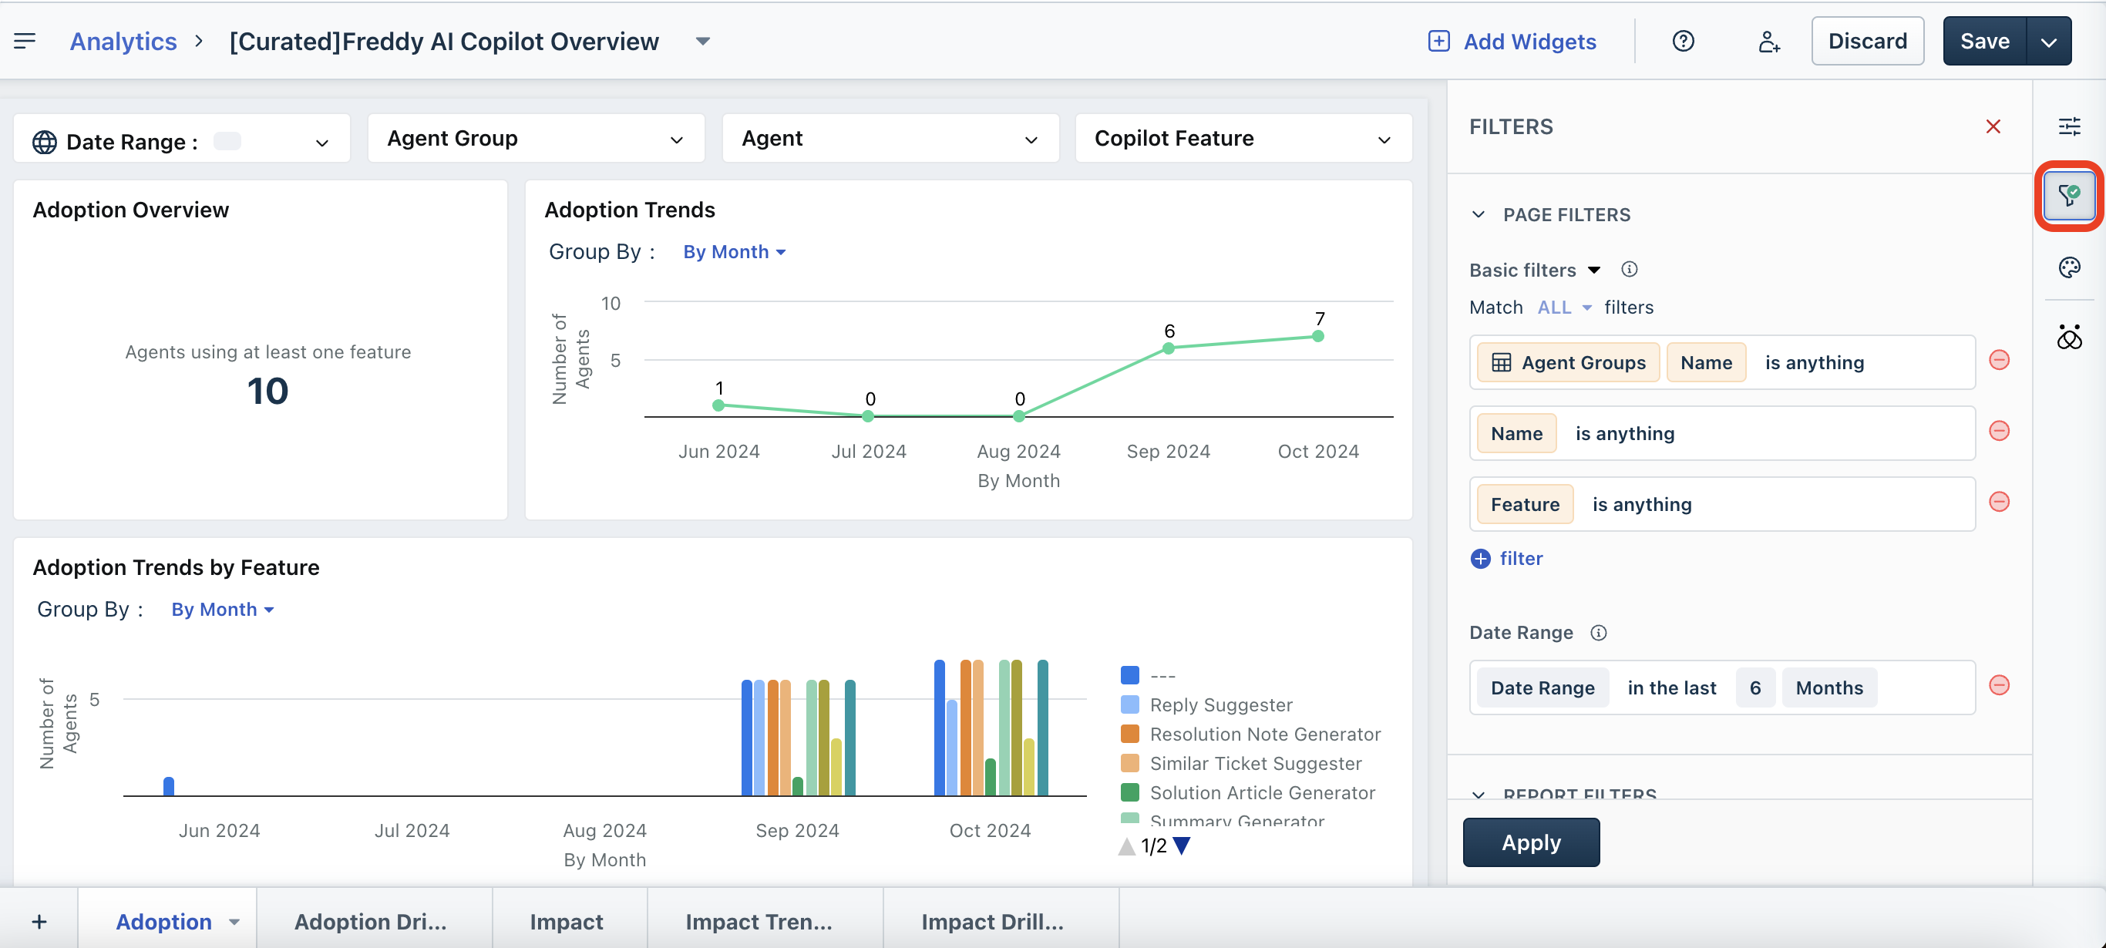Image resolution: width=2106 pixels, height=948 pixels.
Task: Close the Filters panel
Action: pos(1993,126)
